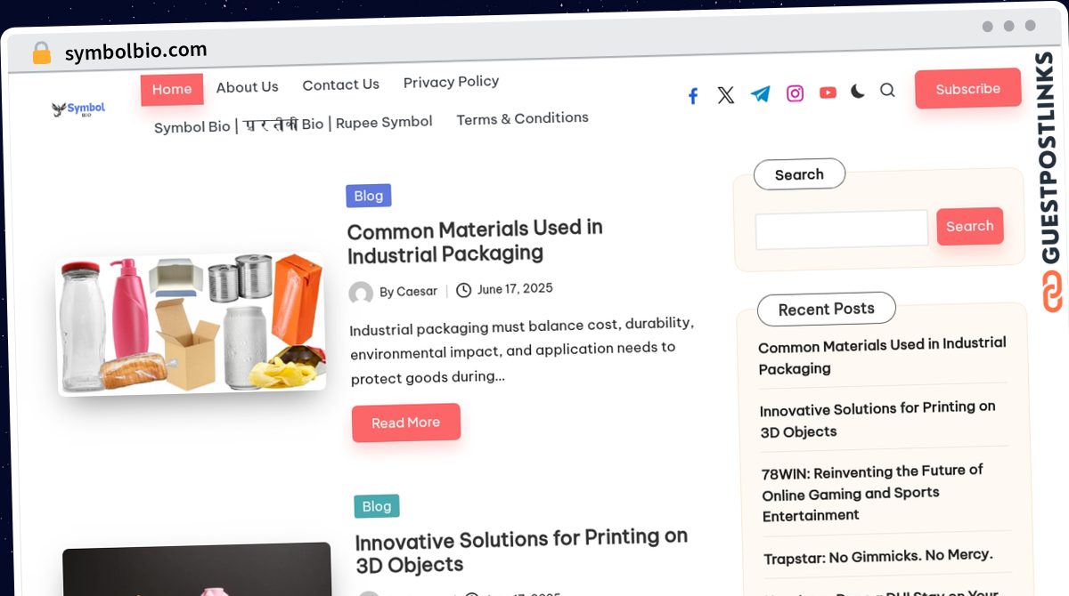Open the Contact Us menu item

point(340,85)
